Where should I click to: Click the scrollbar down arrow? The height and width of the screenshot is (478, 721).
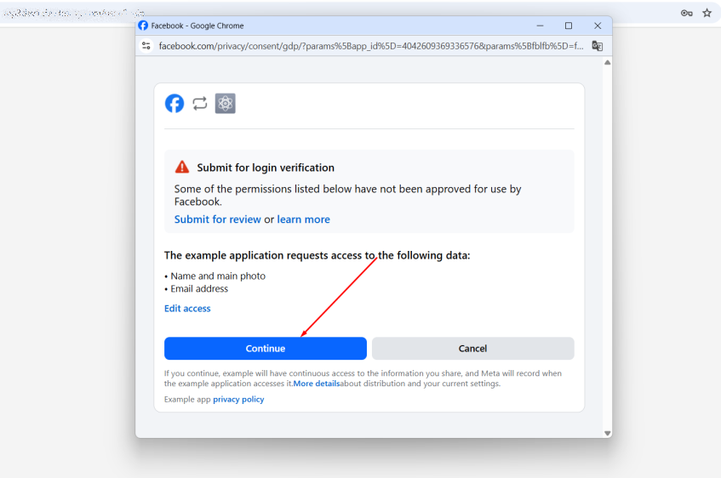coord(608,434)
